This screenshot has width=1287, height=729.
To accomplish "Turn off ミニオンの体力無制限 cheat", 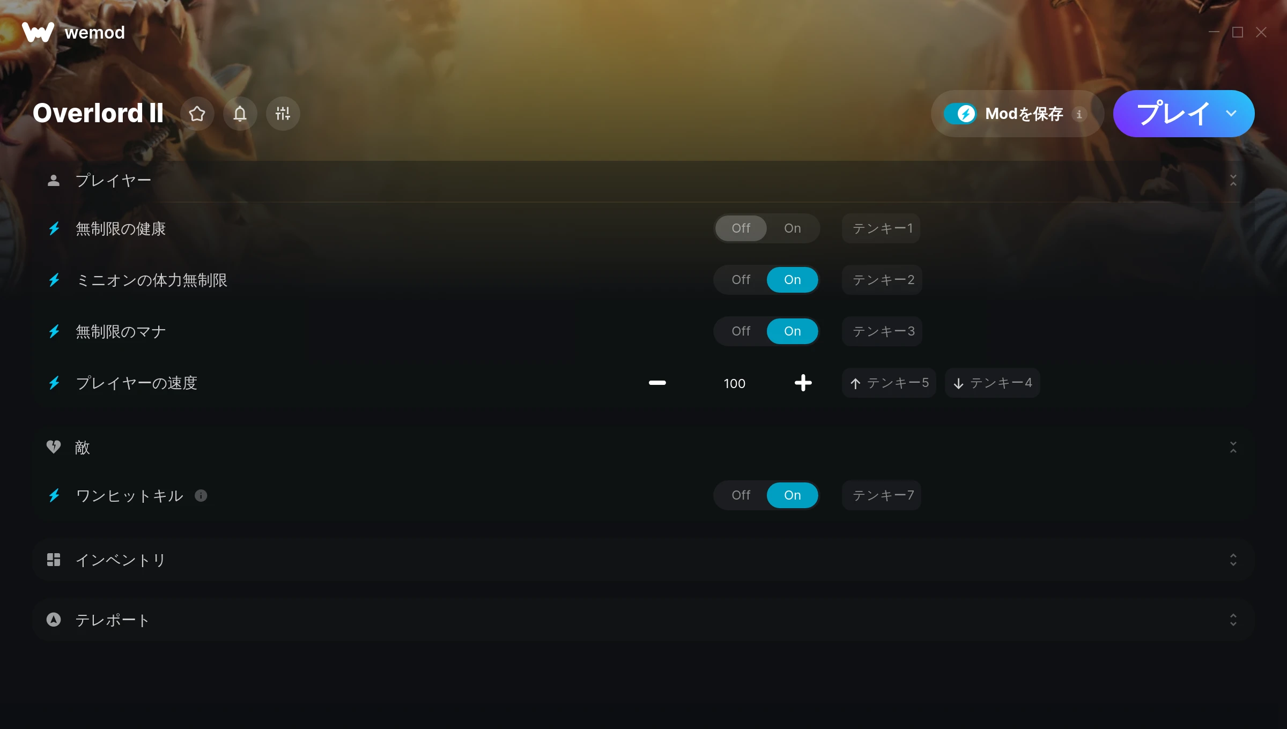I will coord(741,280).
